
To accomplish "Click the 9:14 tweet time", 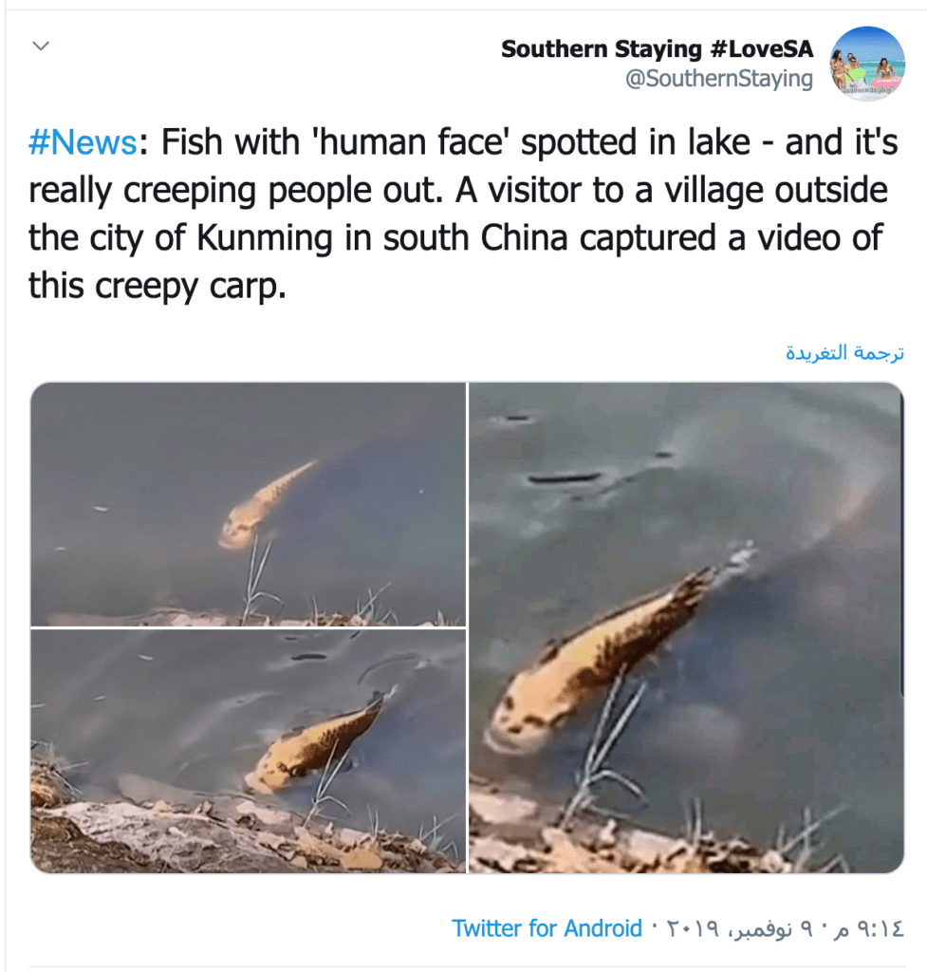I will (x=880, y=928).
